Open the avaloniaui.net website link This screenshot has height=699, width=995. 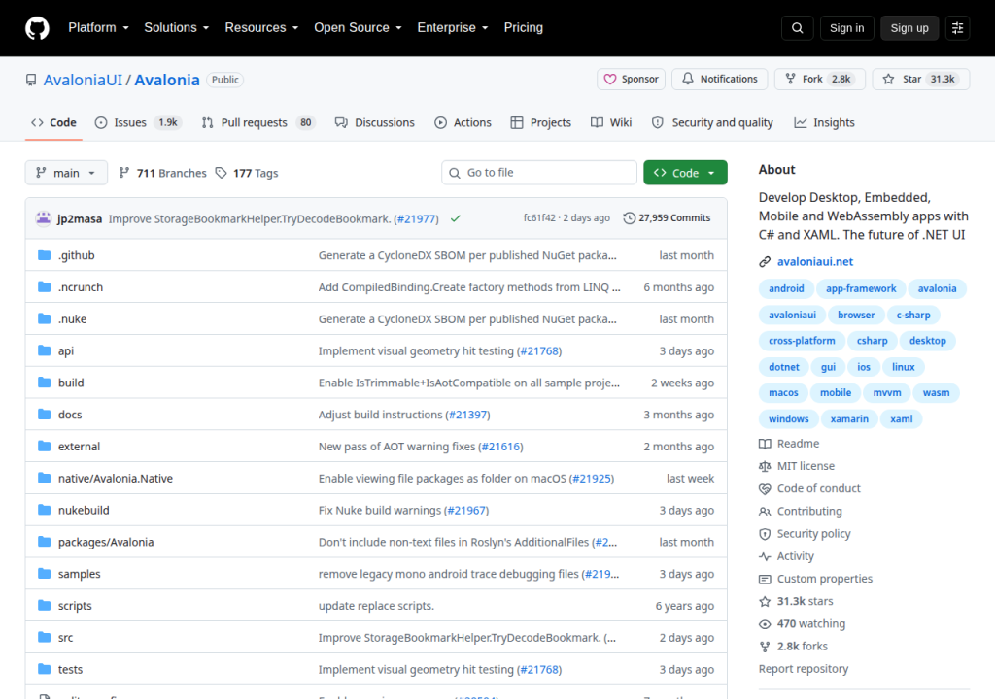pos(815,262)
